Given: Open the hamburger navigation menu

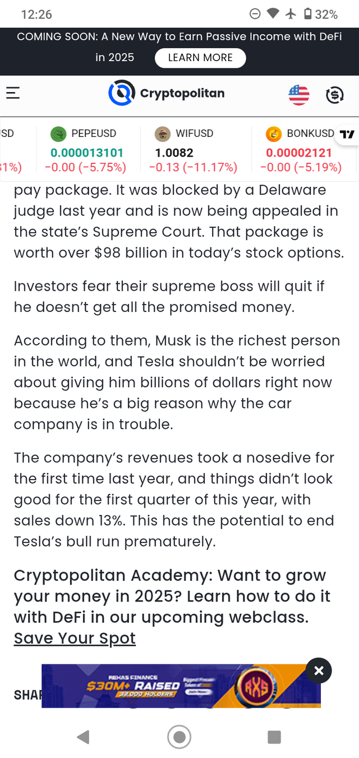Looking at the screenshot, I should pyautogui.click(x=13, y=93).
